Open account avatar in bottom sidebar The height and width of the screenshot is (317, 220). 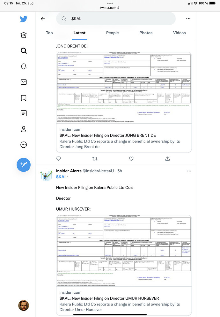[x=24, y=305]
